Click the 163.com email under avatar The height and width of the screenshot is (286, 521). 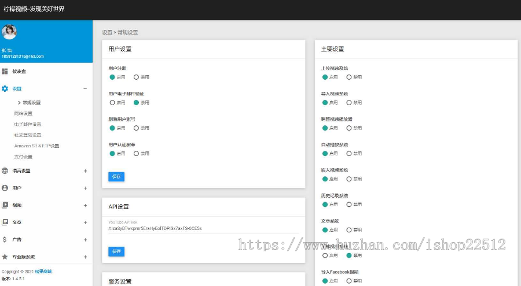tap(23, 57)
